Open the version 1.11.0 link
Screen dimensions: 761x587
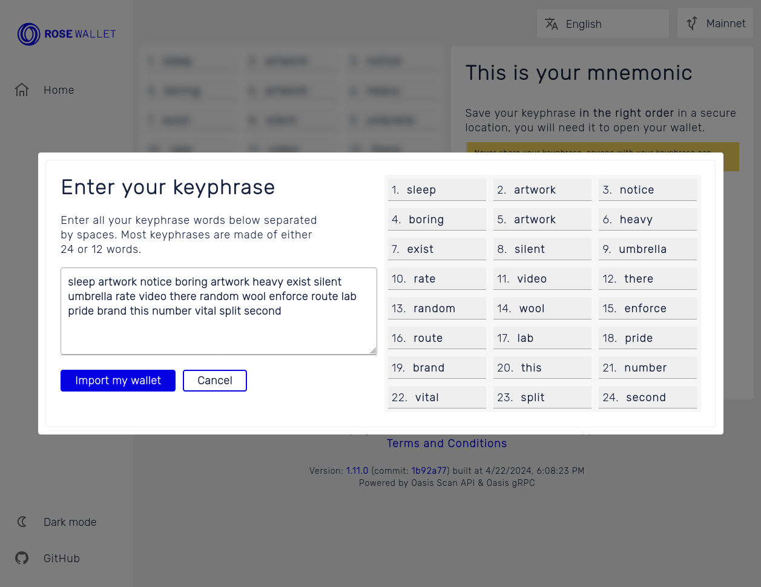(357, 471)
